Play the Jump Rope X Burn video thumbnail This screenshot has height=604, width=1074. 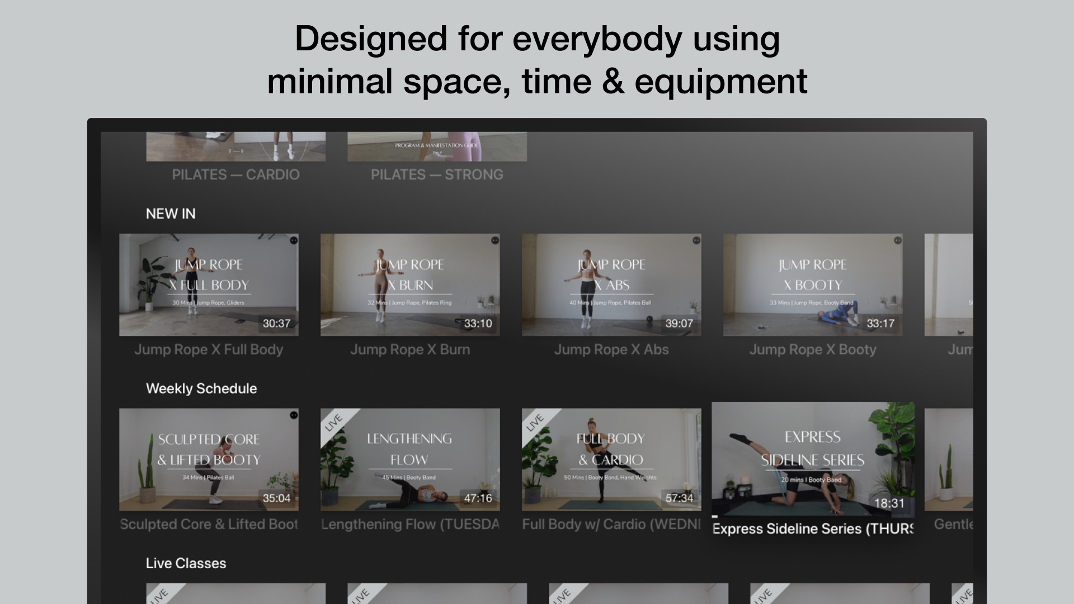[410, 285]
